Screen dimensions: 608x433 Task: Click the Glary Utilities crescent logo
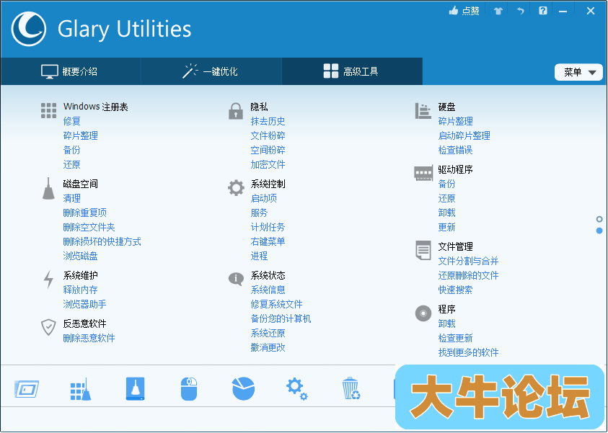(x=29, y=29)
